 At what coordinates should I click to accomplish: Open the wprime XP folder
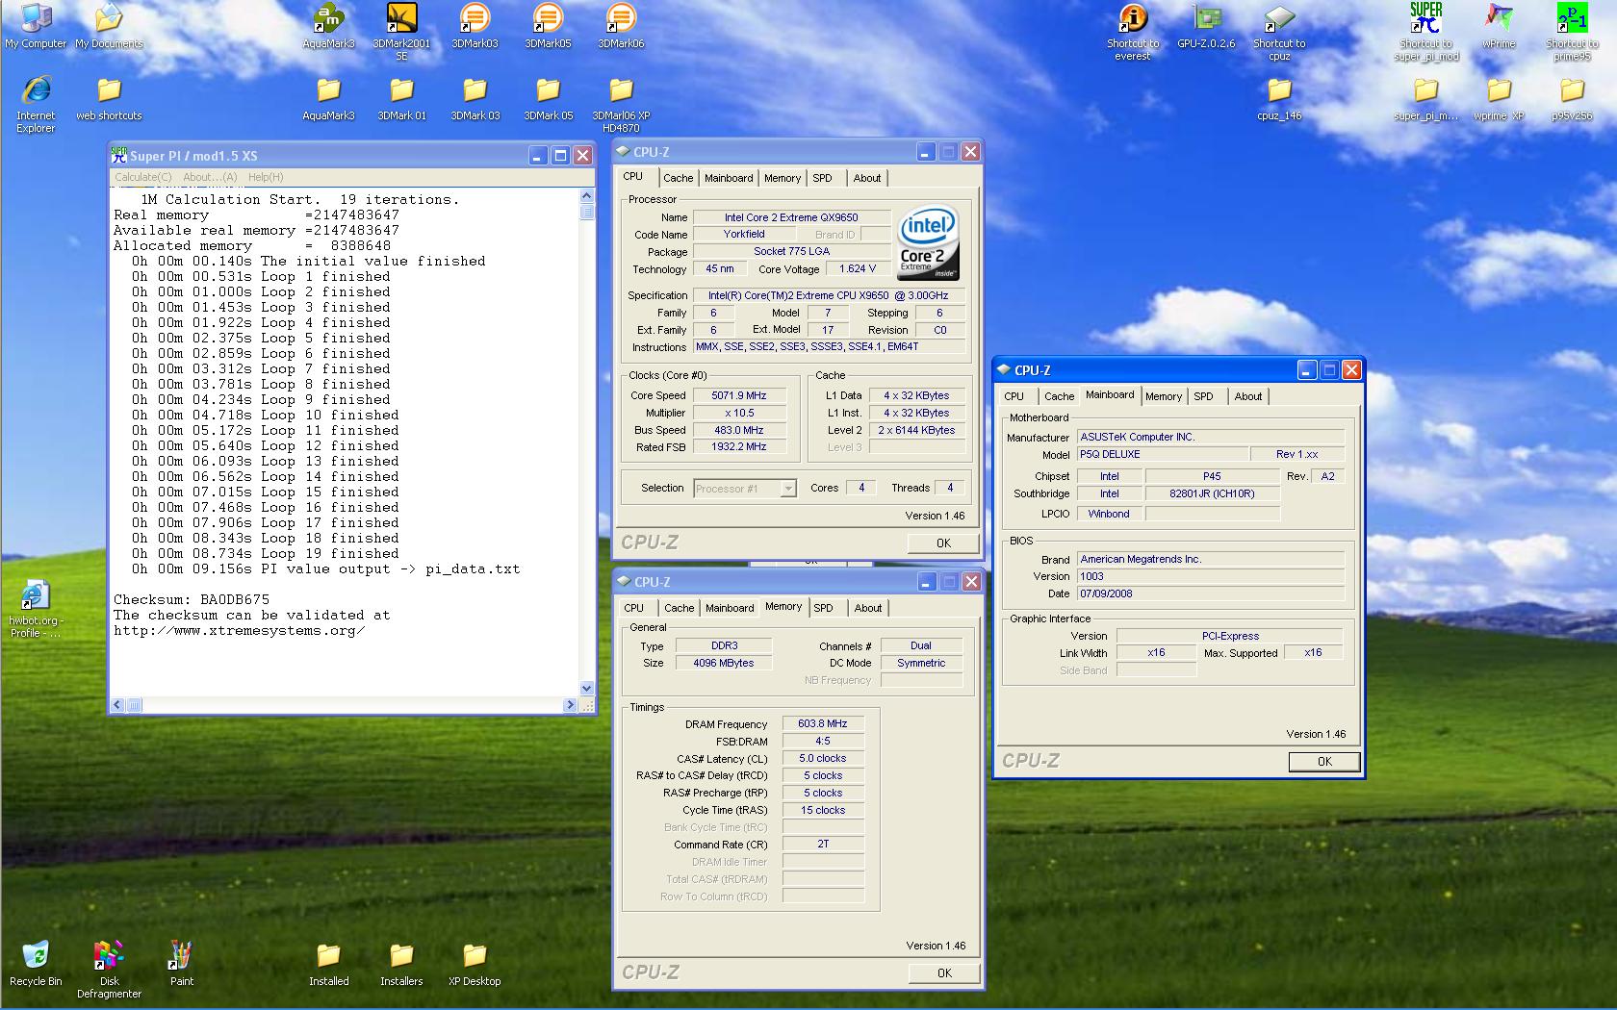point(1499,98)
